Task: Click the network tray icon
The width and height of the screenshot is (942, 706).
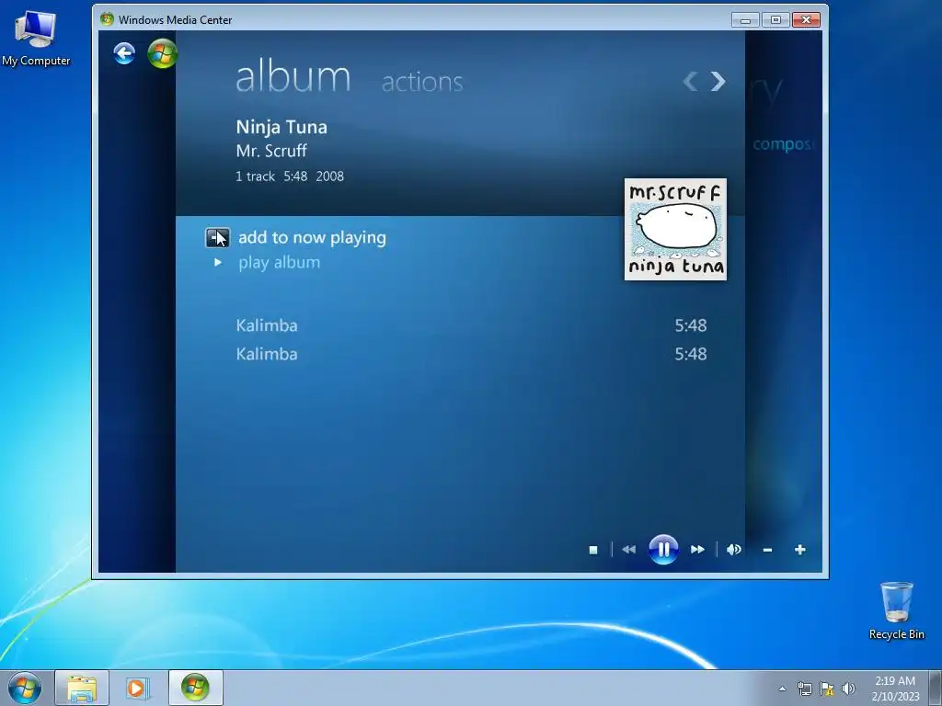Action: coord(804,689)
